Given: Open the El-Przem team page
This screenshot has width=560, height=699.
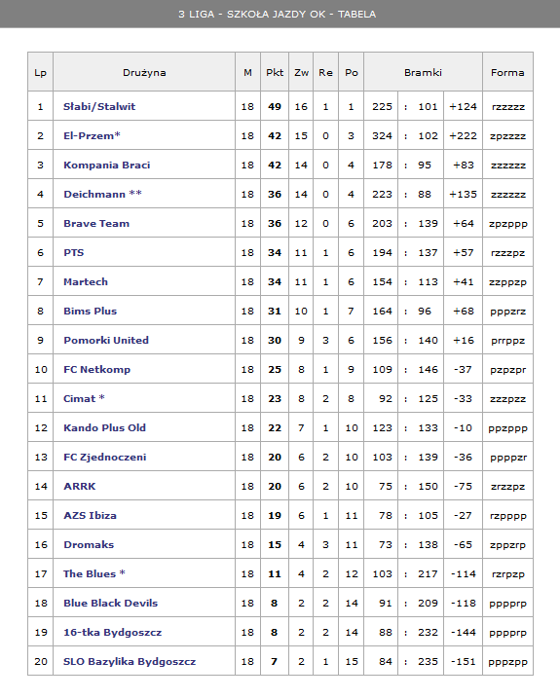Looking at the screenshot, I should (89, 135).
